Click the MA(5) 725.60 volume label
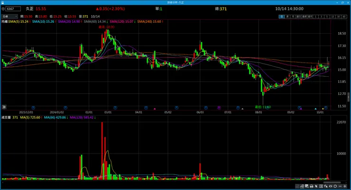Screen dimensions: 351x190 [x=30, y=118]
